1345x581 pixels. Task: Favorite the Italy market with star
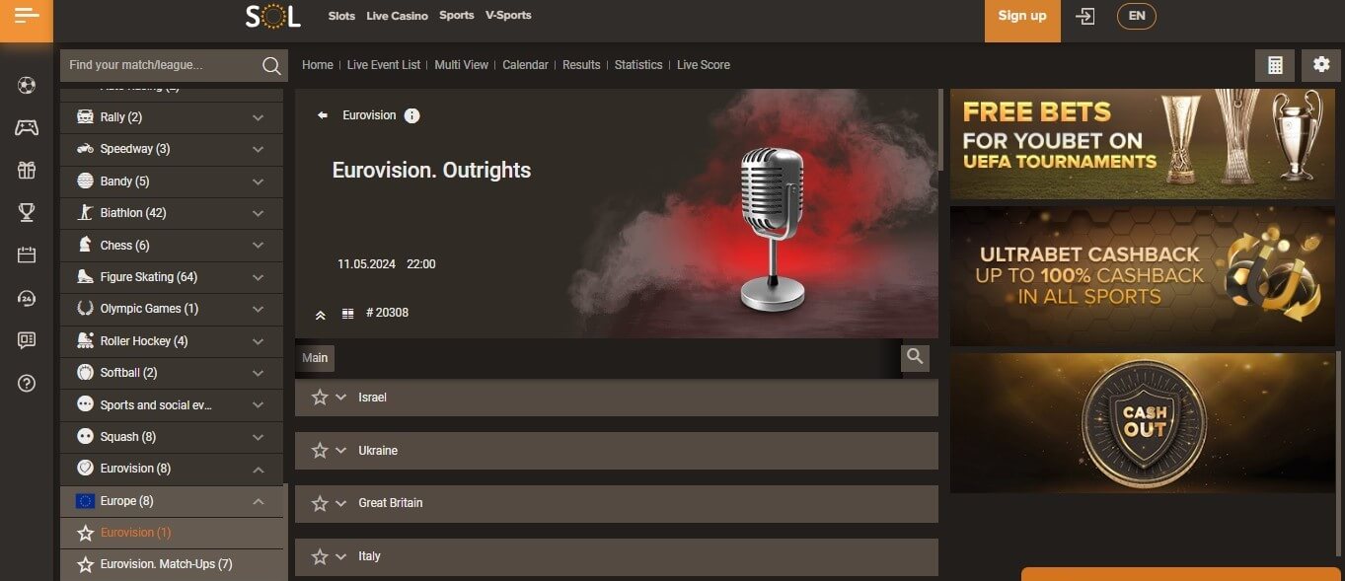[x=320, y=556]
